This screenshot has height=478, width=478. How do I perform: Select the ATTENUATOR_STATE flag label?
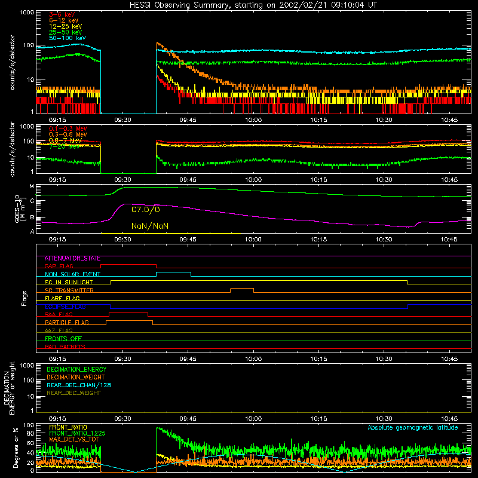[72, 259]
